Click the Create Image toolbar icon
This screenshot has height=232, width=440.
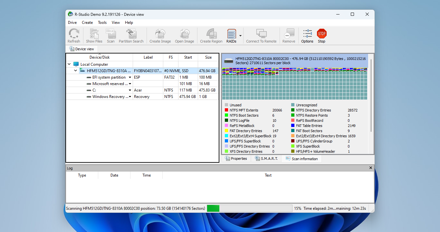[160, 36]
